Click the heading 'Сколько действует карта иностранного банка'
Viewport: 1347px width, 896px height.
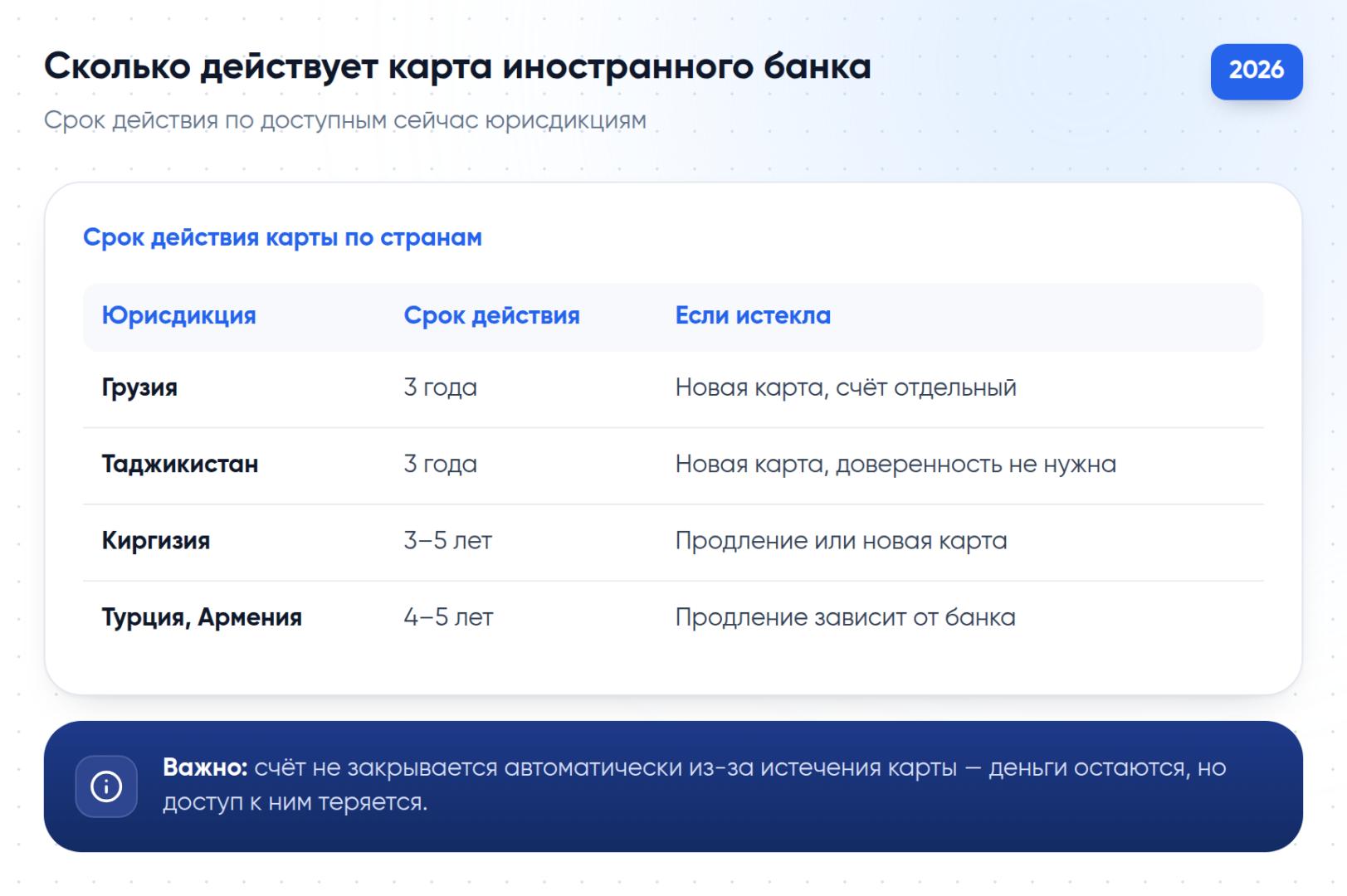point(457,66)
